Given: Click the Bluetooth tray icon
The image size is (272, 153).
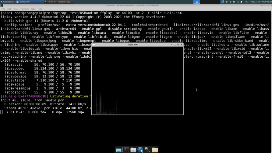Looking at the screenshot, I should 230,2.
